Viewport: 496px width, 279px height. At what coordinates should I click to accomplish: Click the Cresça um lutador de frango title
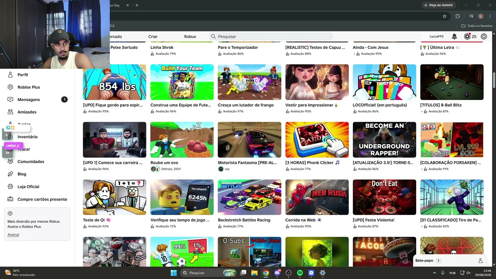[246, 105]
